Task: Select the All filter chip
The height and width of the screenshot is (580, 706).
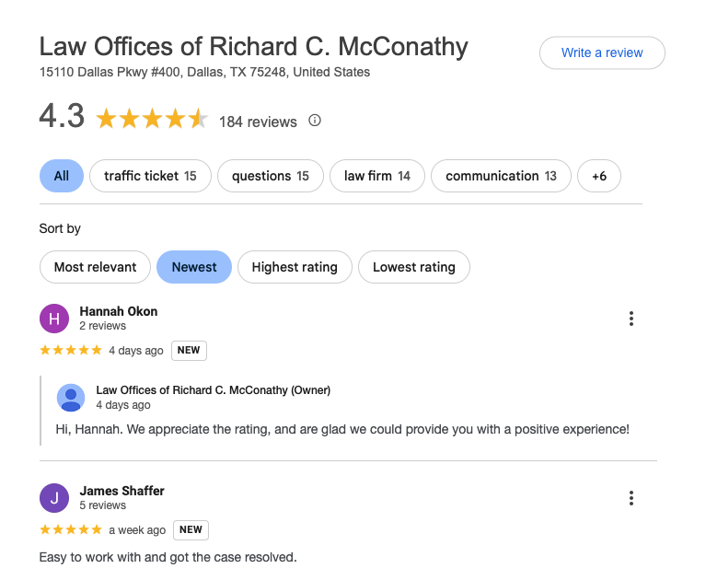Action: pyautogui.click(x=62, y=176)
